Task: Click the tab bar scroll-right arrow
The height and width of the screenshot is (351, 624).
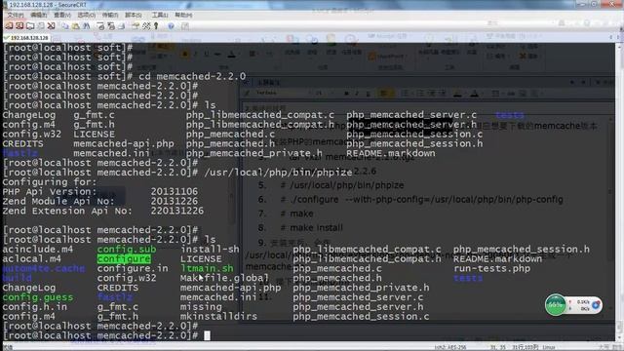Action: (x=617, y=37)
